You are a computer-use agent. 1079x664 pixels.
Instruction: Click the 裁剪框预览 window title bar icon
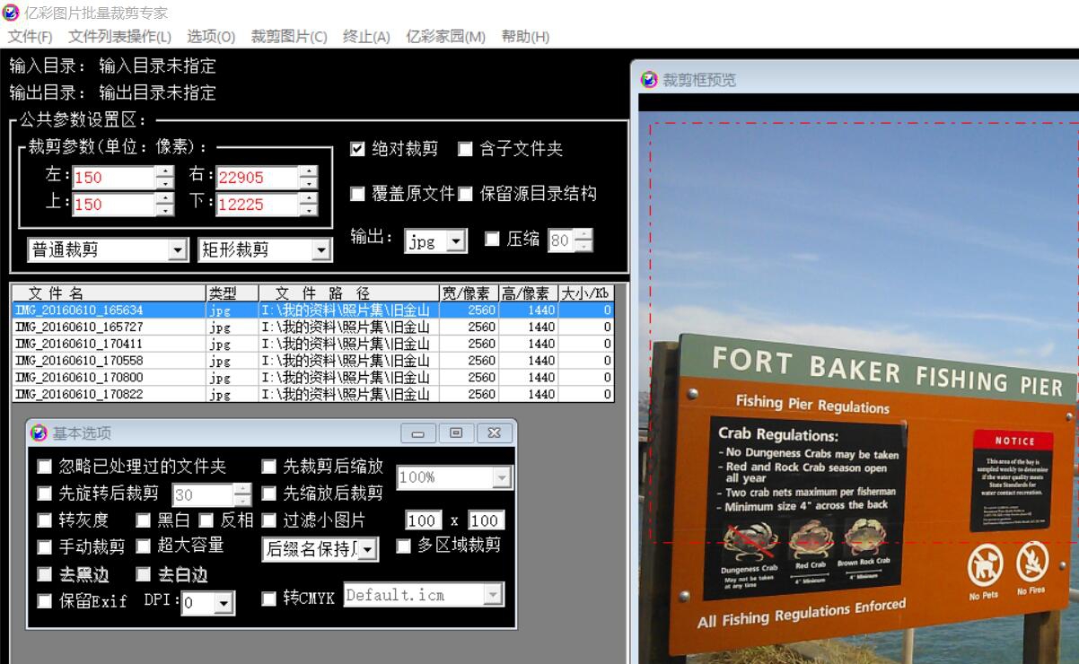[x=649, y=80]
